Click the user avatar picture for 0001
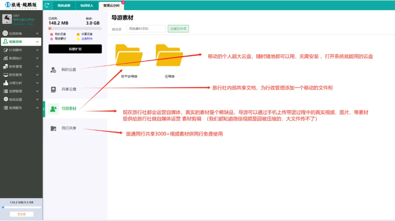This screenshot has width=395, height=221. pos(7,19)
